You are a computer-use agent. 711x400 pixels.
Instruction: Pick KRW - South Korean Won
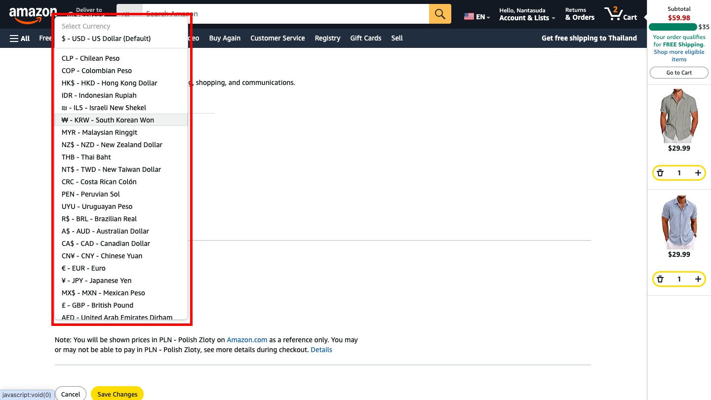click(121, 120)
